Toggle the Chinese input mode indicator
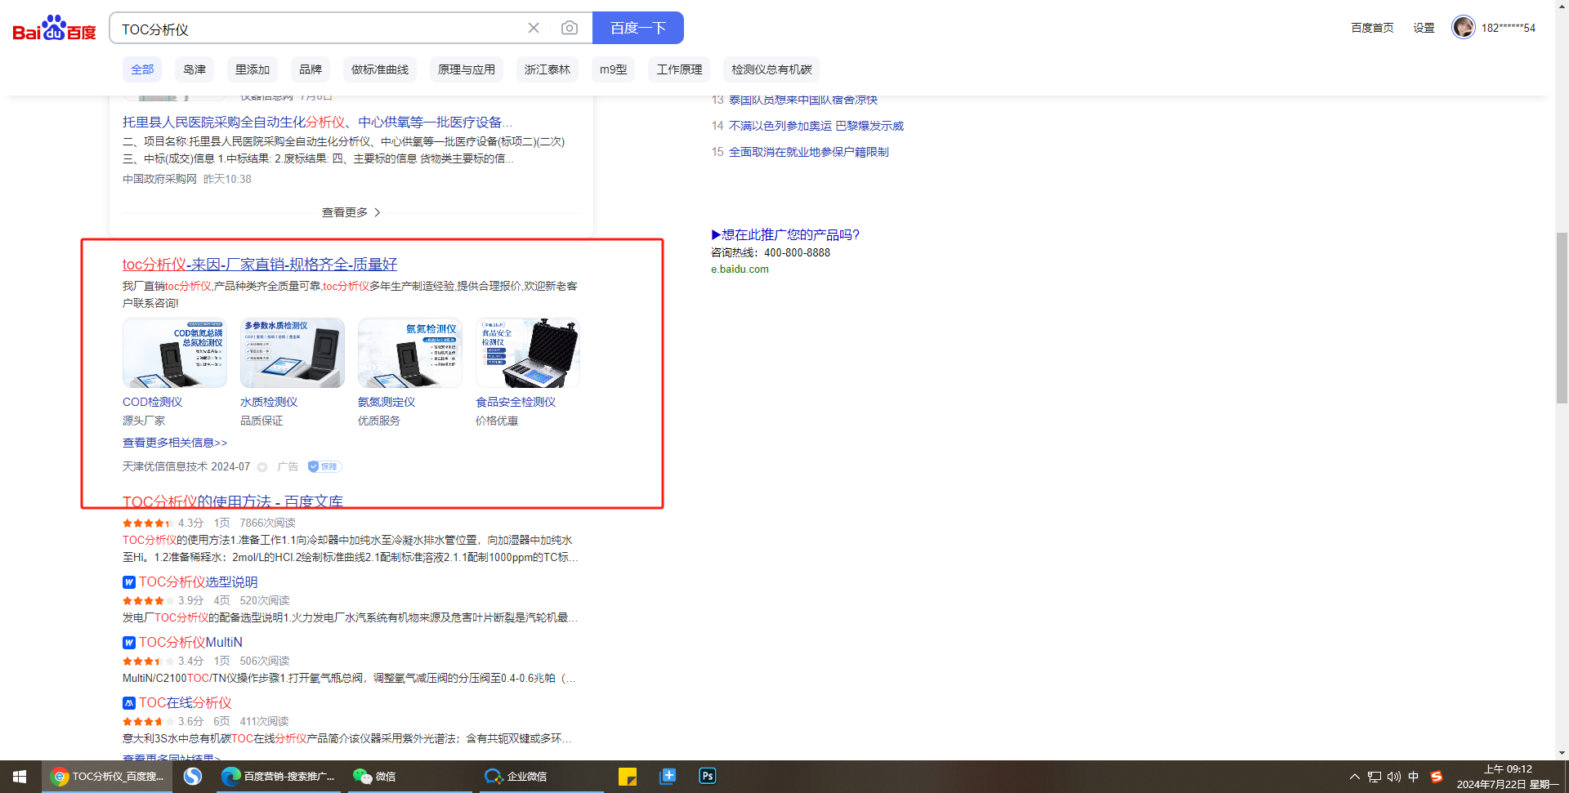Viewport: 1569px width, 793px height. (1414, 777)
